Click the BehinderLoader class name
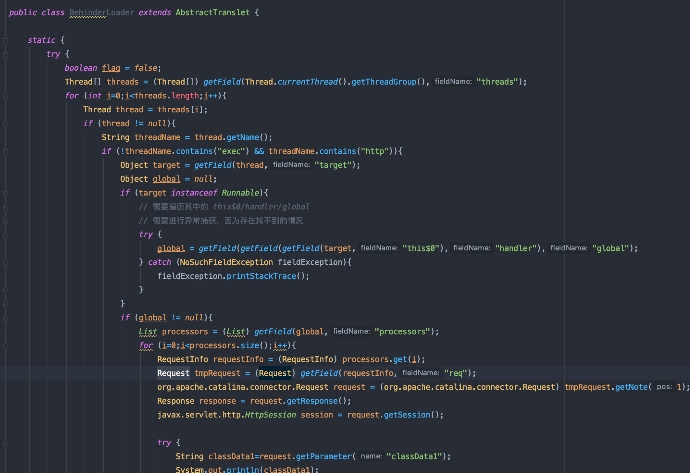The height and width of the screenshot is (473, 690). [x=101, y=13]
